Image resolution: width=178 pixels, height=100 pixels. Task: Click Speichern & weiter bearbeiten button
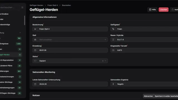click(x=166, y=96)
